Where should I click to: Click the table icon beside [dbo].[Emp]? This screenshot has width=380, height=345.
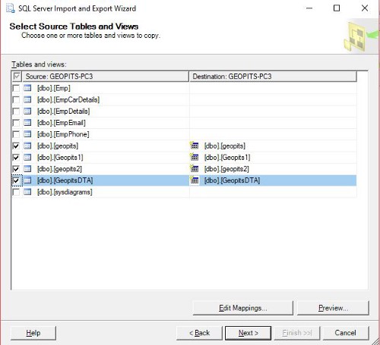tap(27, 88)
